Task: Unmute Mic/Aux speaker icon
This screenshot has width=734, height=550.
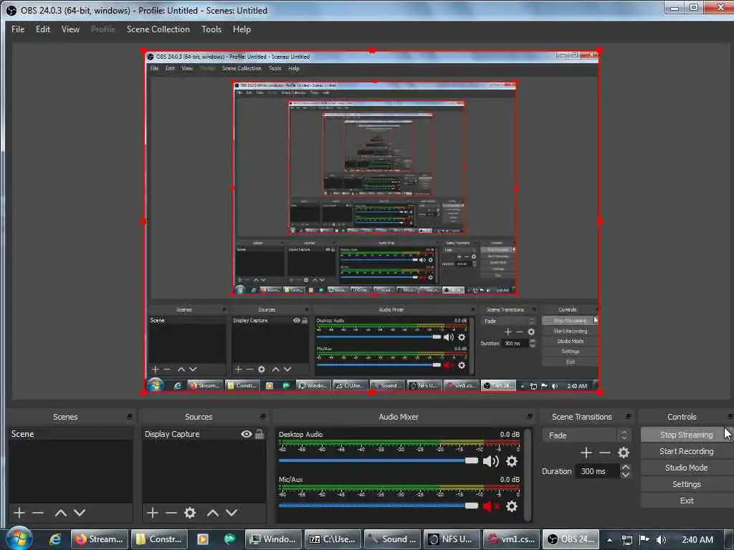Action: click(490, 506)
